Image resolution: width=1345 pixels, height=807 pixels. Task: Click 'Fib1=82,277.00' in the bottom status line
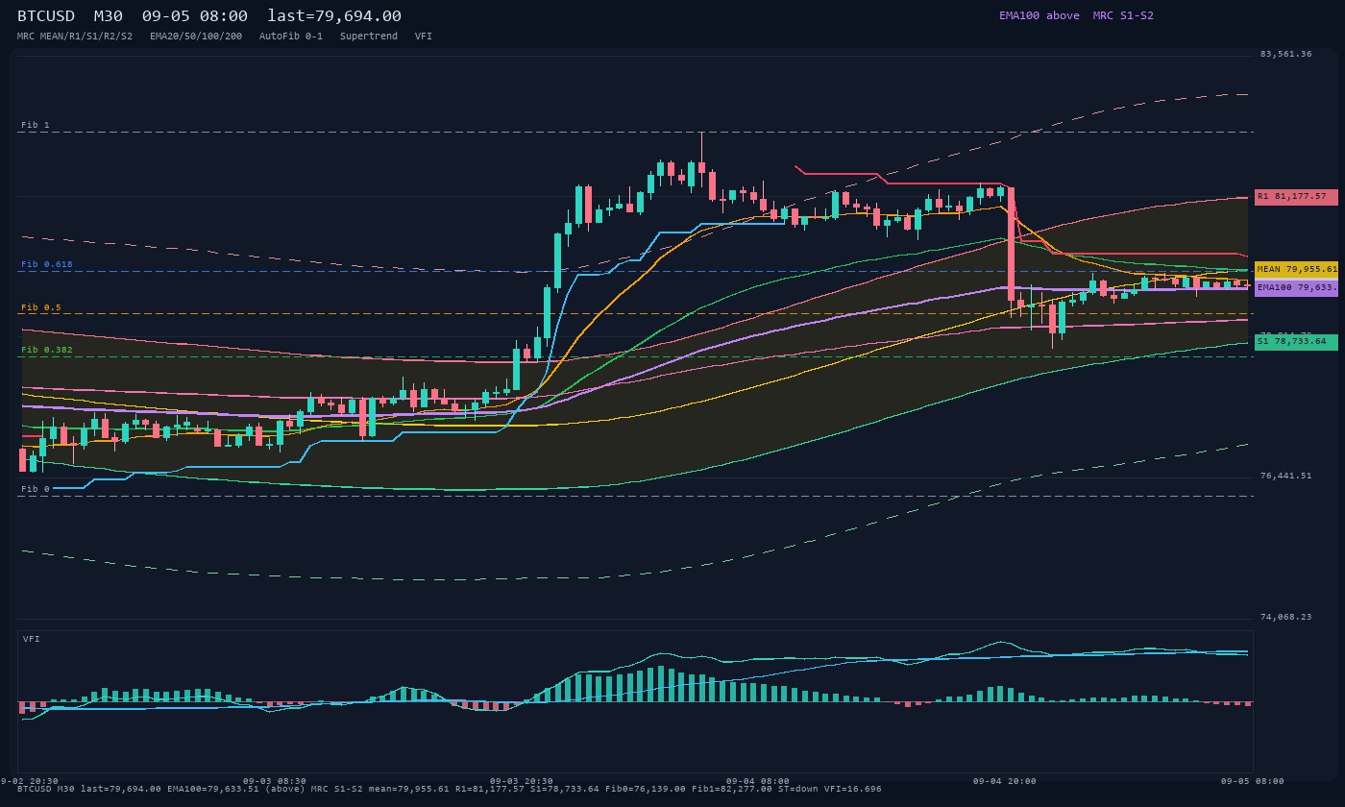click(x=733, y=789)
